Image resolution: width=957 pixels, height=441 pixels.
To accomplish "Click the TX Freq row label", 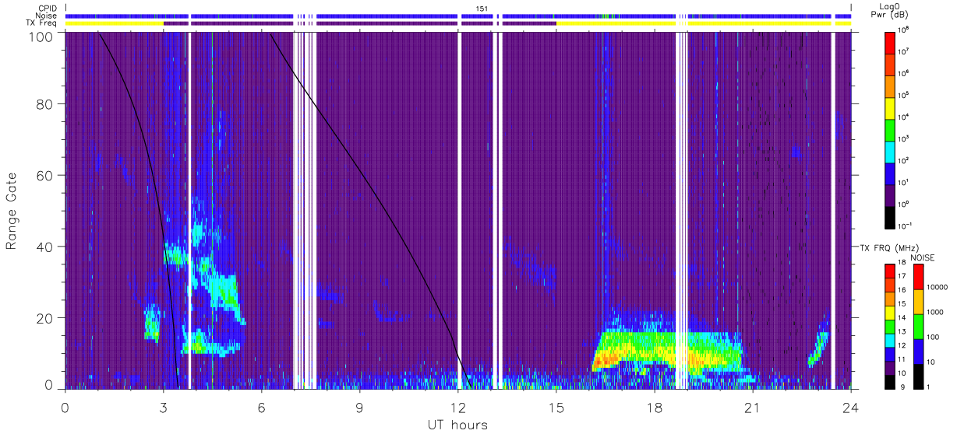I will click(42, 23).
